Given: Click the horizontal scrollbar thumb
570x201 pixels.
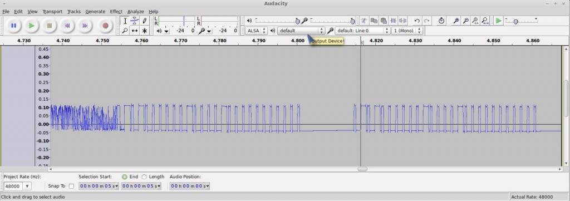Looking at the screenshot, I should [362, 169].
